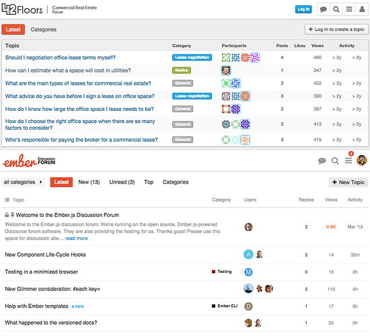Click Lease negotiation badge on office lease terms row
Image resolution: width=370 pixels, height=336 pixels.
tap(192, 57)
